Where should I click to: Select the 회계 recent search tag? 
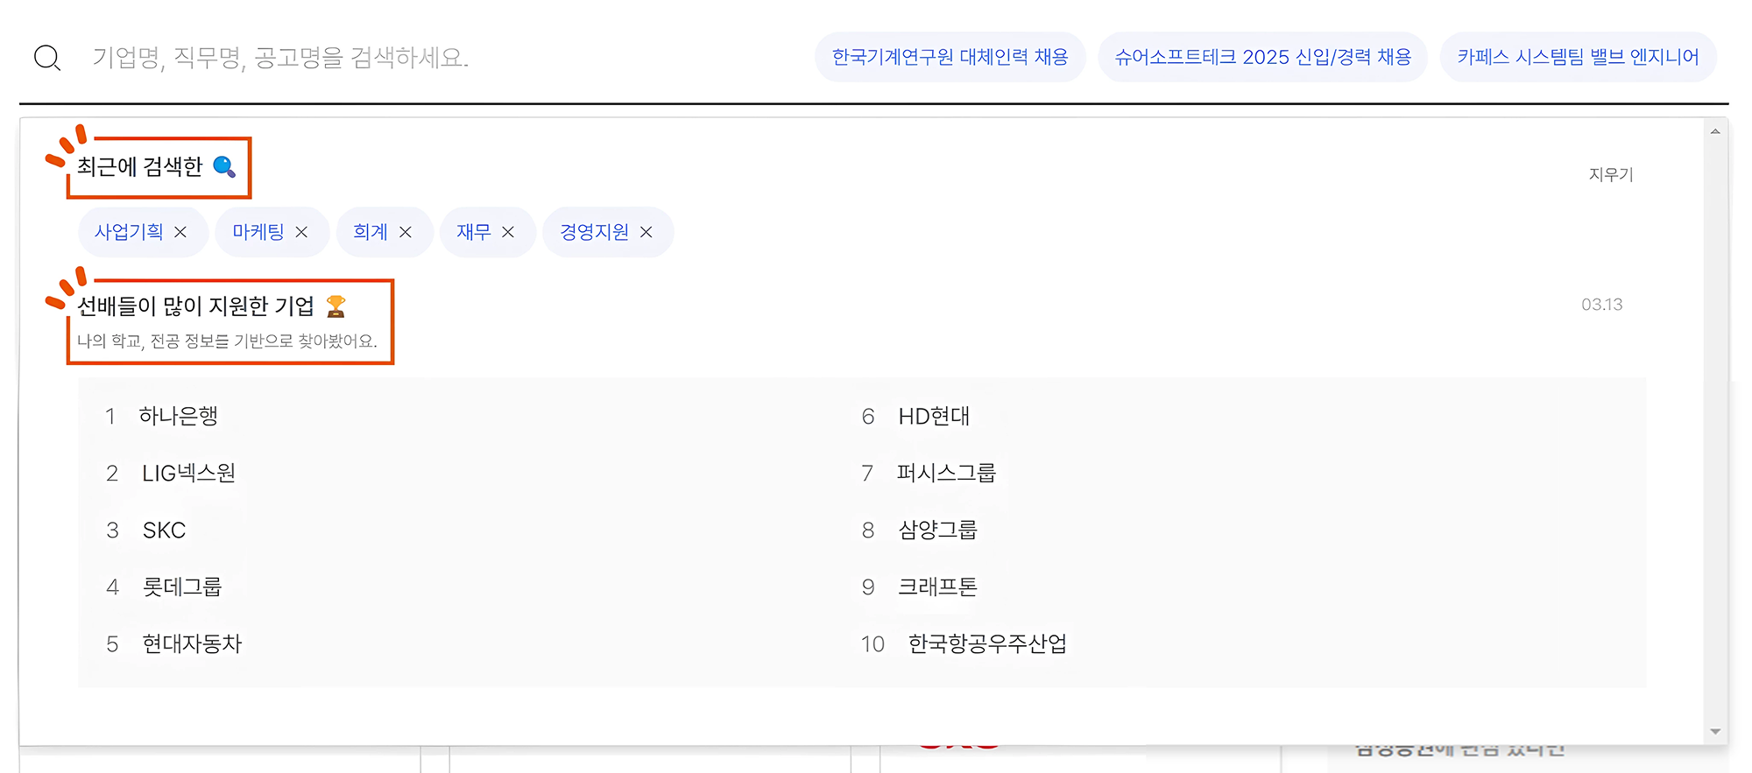click(x=371, y=232)
